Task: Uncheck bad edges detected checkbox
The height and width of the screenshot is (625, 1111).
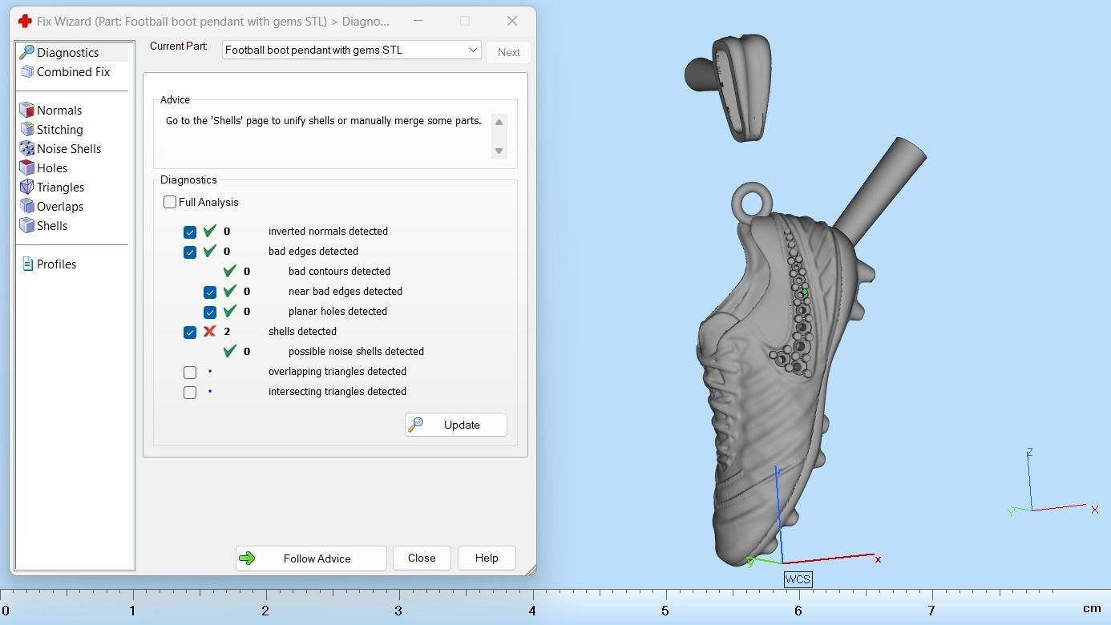Action: tap(190, 252)
